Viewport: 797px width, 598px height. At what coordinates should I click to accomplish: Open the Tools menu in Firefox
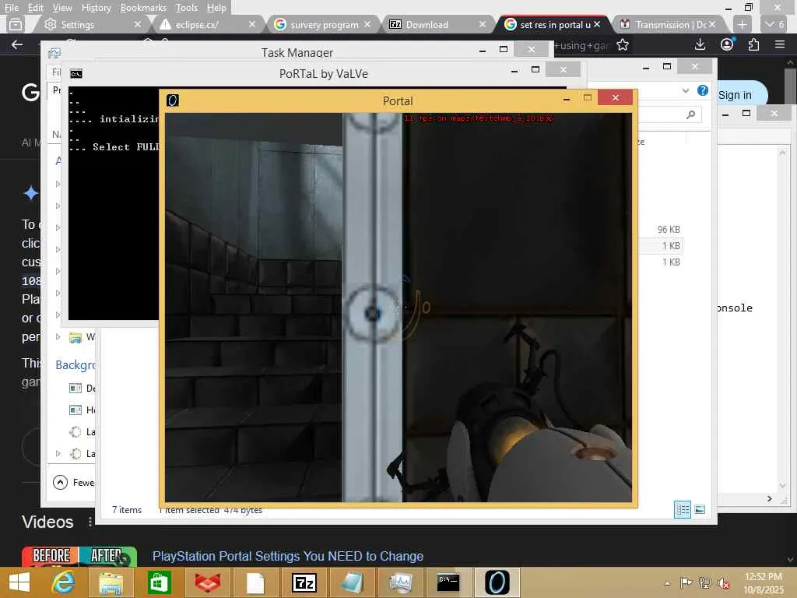187,8
